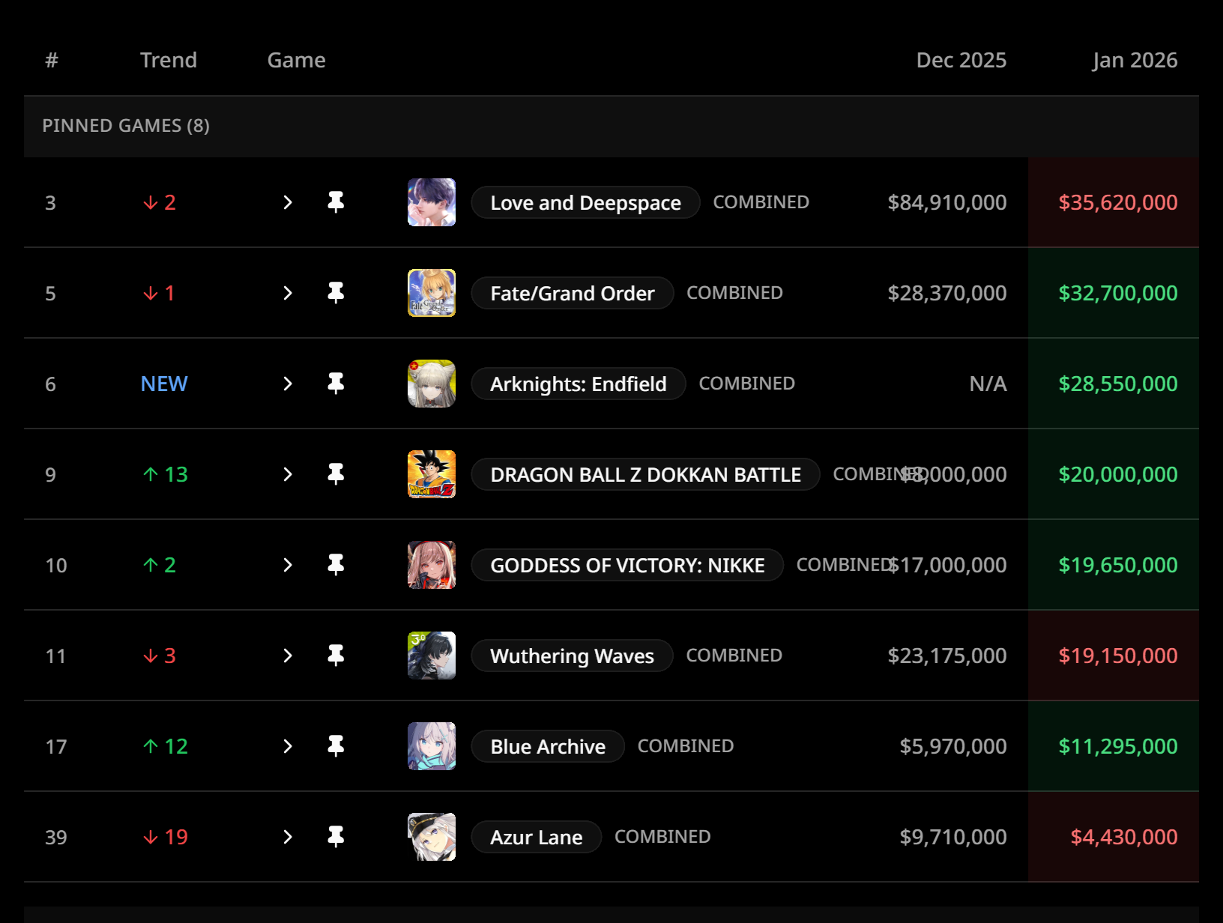The image size is (1223, 923).
Task: Select the Azur Lane name pill
Action: point(537,837)
